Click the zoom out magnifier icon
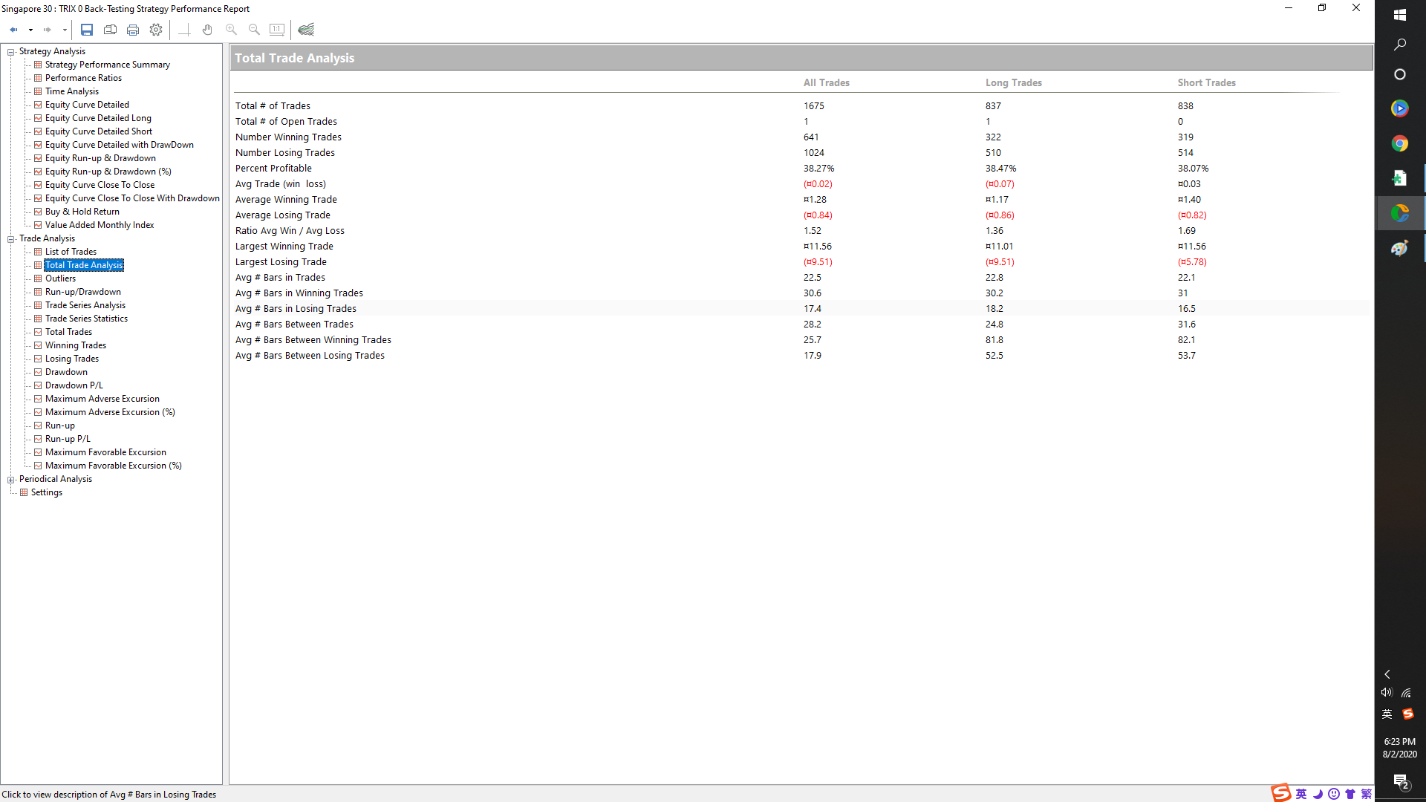Image resolution: width=1426 pixels, height=802 pixels. [x=254, y=30]
